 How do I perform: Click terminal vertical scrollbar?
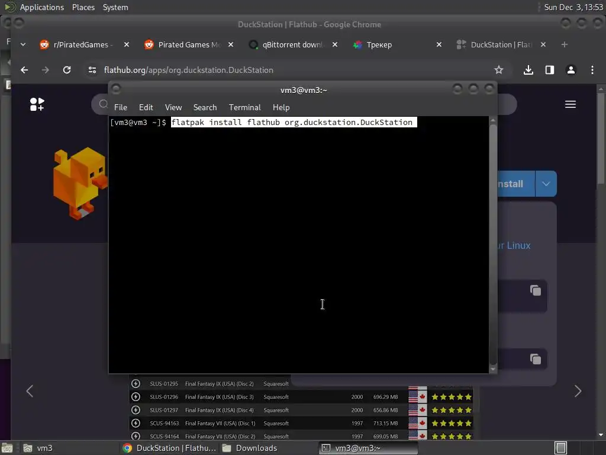pos(493,243)
